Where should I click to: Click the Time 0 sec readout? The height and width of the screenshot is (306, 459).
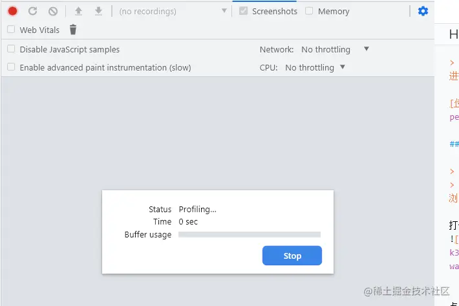pyautogui.click(x=188, y=222)
